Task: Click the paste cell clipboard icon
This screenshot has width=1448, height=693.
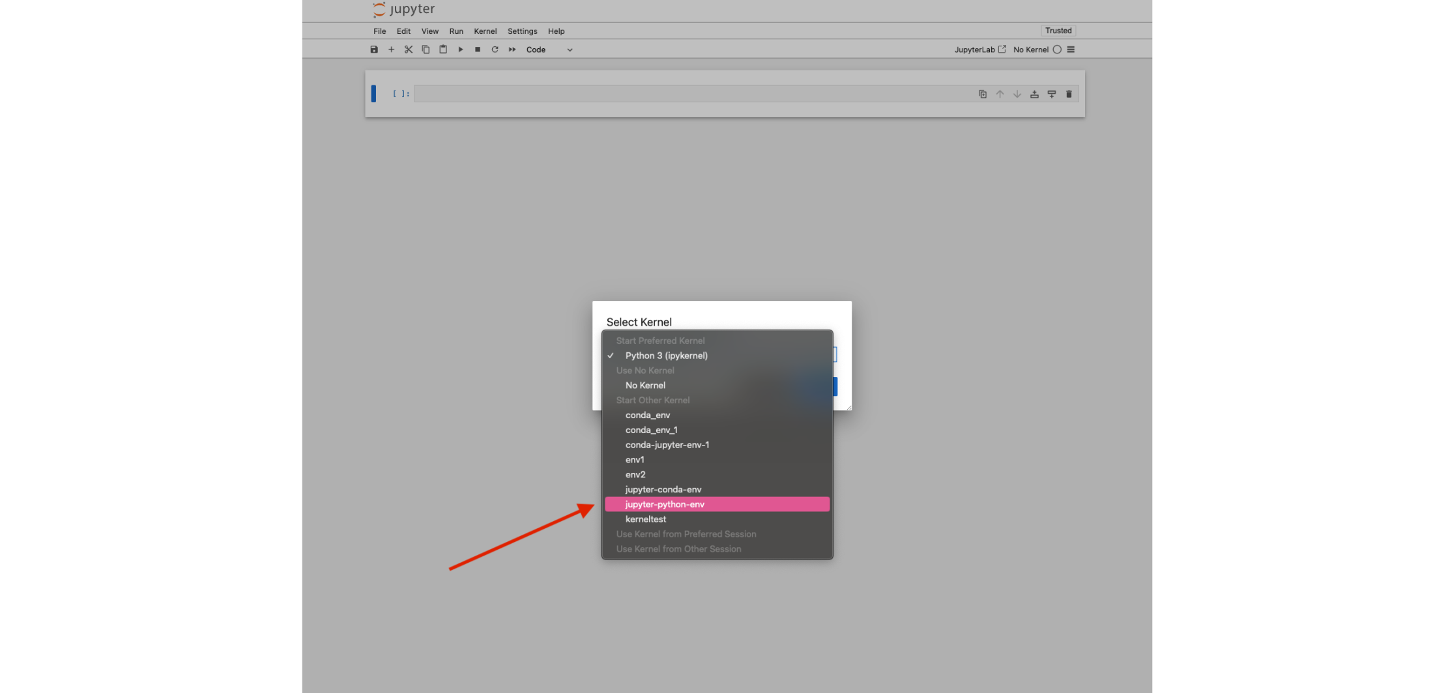Action: point(443,49)
